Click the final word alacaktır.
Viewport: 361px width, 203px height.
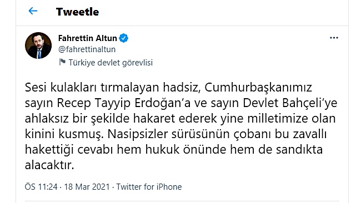[49, 165]
